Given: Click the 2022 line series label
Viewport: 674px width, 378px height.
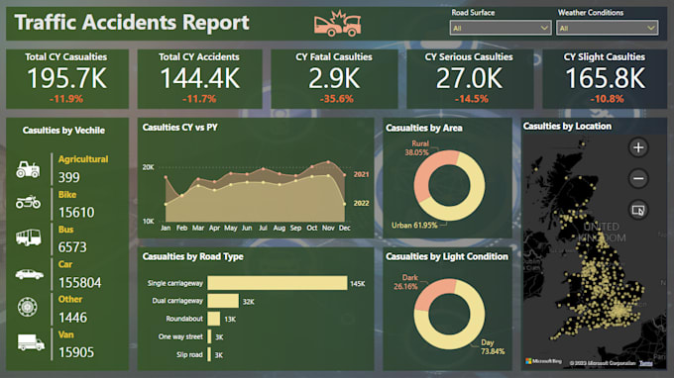Looking at the screenshot, I should tap(361, 203).
